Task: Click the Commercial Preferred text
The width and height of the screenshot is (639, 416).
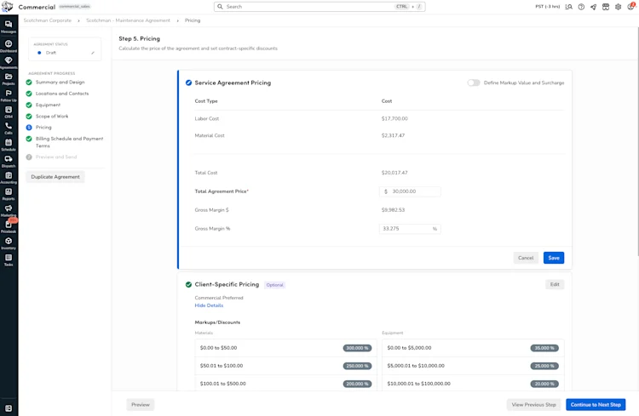Action: coord(219,298)
